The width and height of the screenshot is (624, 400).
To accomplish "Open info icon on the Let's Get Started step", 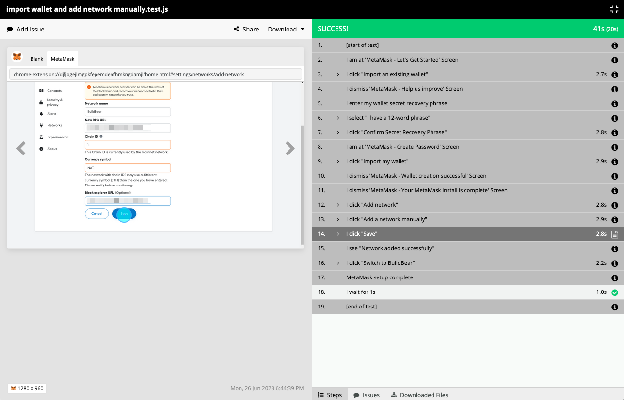I will (614, 60).
